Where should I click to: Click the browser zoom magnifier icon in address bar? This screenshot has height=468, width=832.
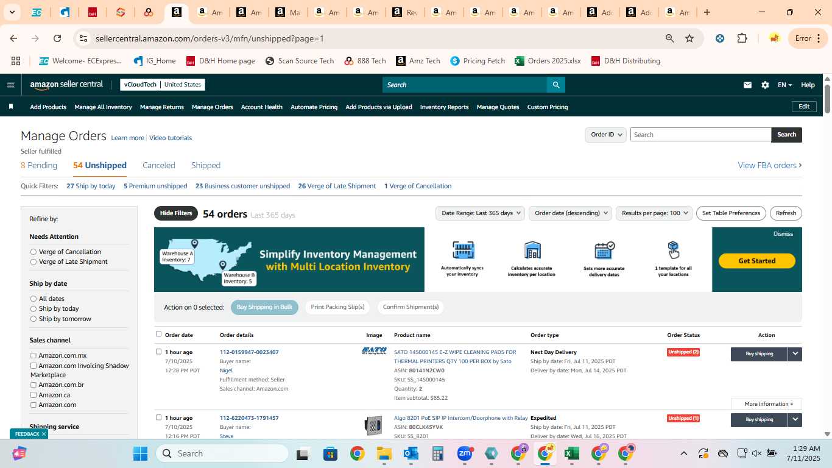pos(670,38)
